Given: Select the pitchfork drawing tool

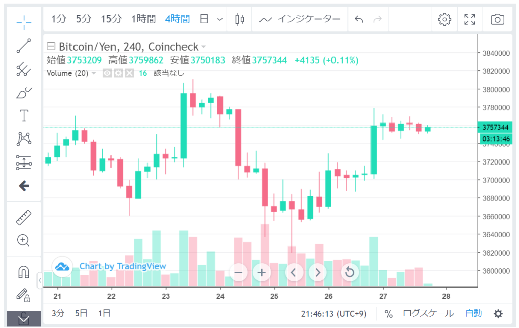Looking at the screenshot, I should (24, 69).
